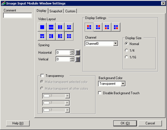Enable the Transparency checkbox
The image size is (167, 130).
pos(42,76)
